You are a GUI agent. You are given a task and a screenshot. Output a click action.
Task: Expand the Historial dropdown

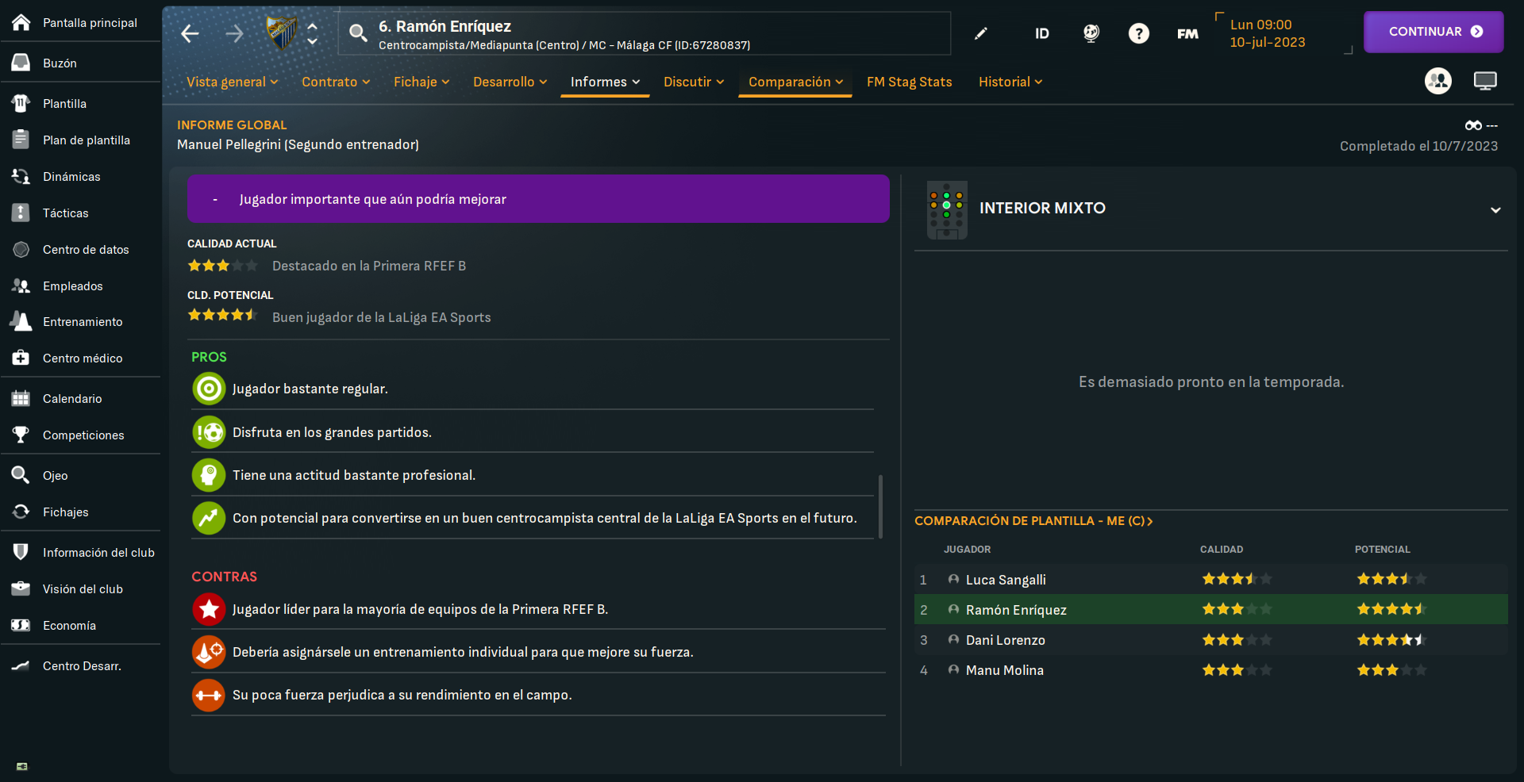1010,82
